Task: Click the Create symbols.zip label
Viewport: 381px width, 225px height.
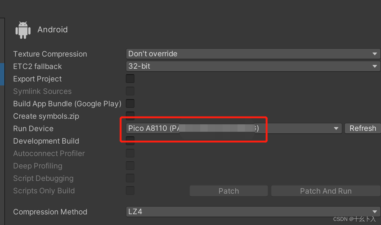Action: tap(46, 116)
